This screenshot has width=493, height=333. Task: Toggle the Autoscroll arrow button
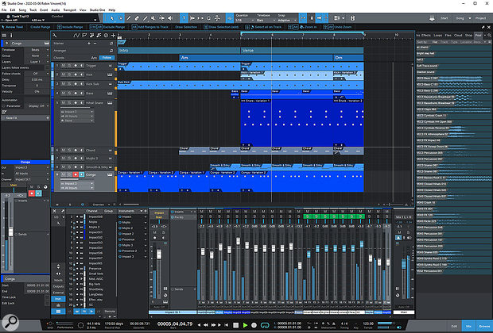[319, 18]
